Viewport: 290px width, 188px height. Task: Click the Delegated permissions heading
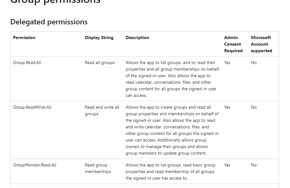pos(49,22)
